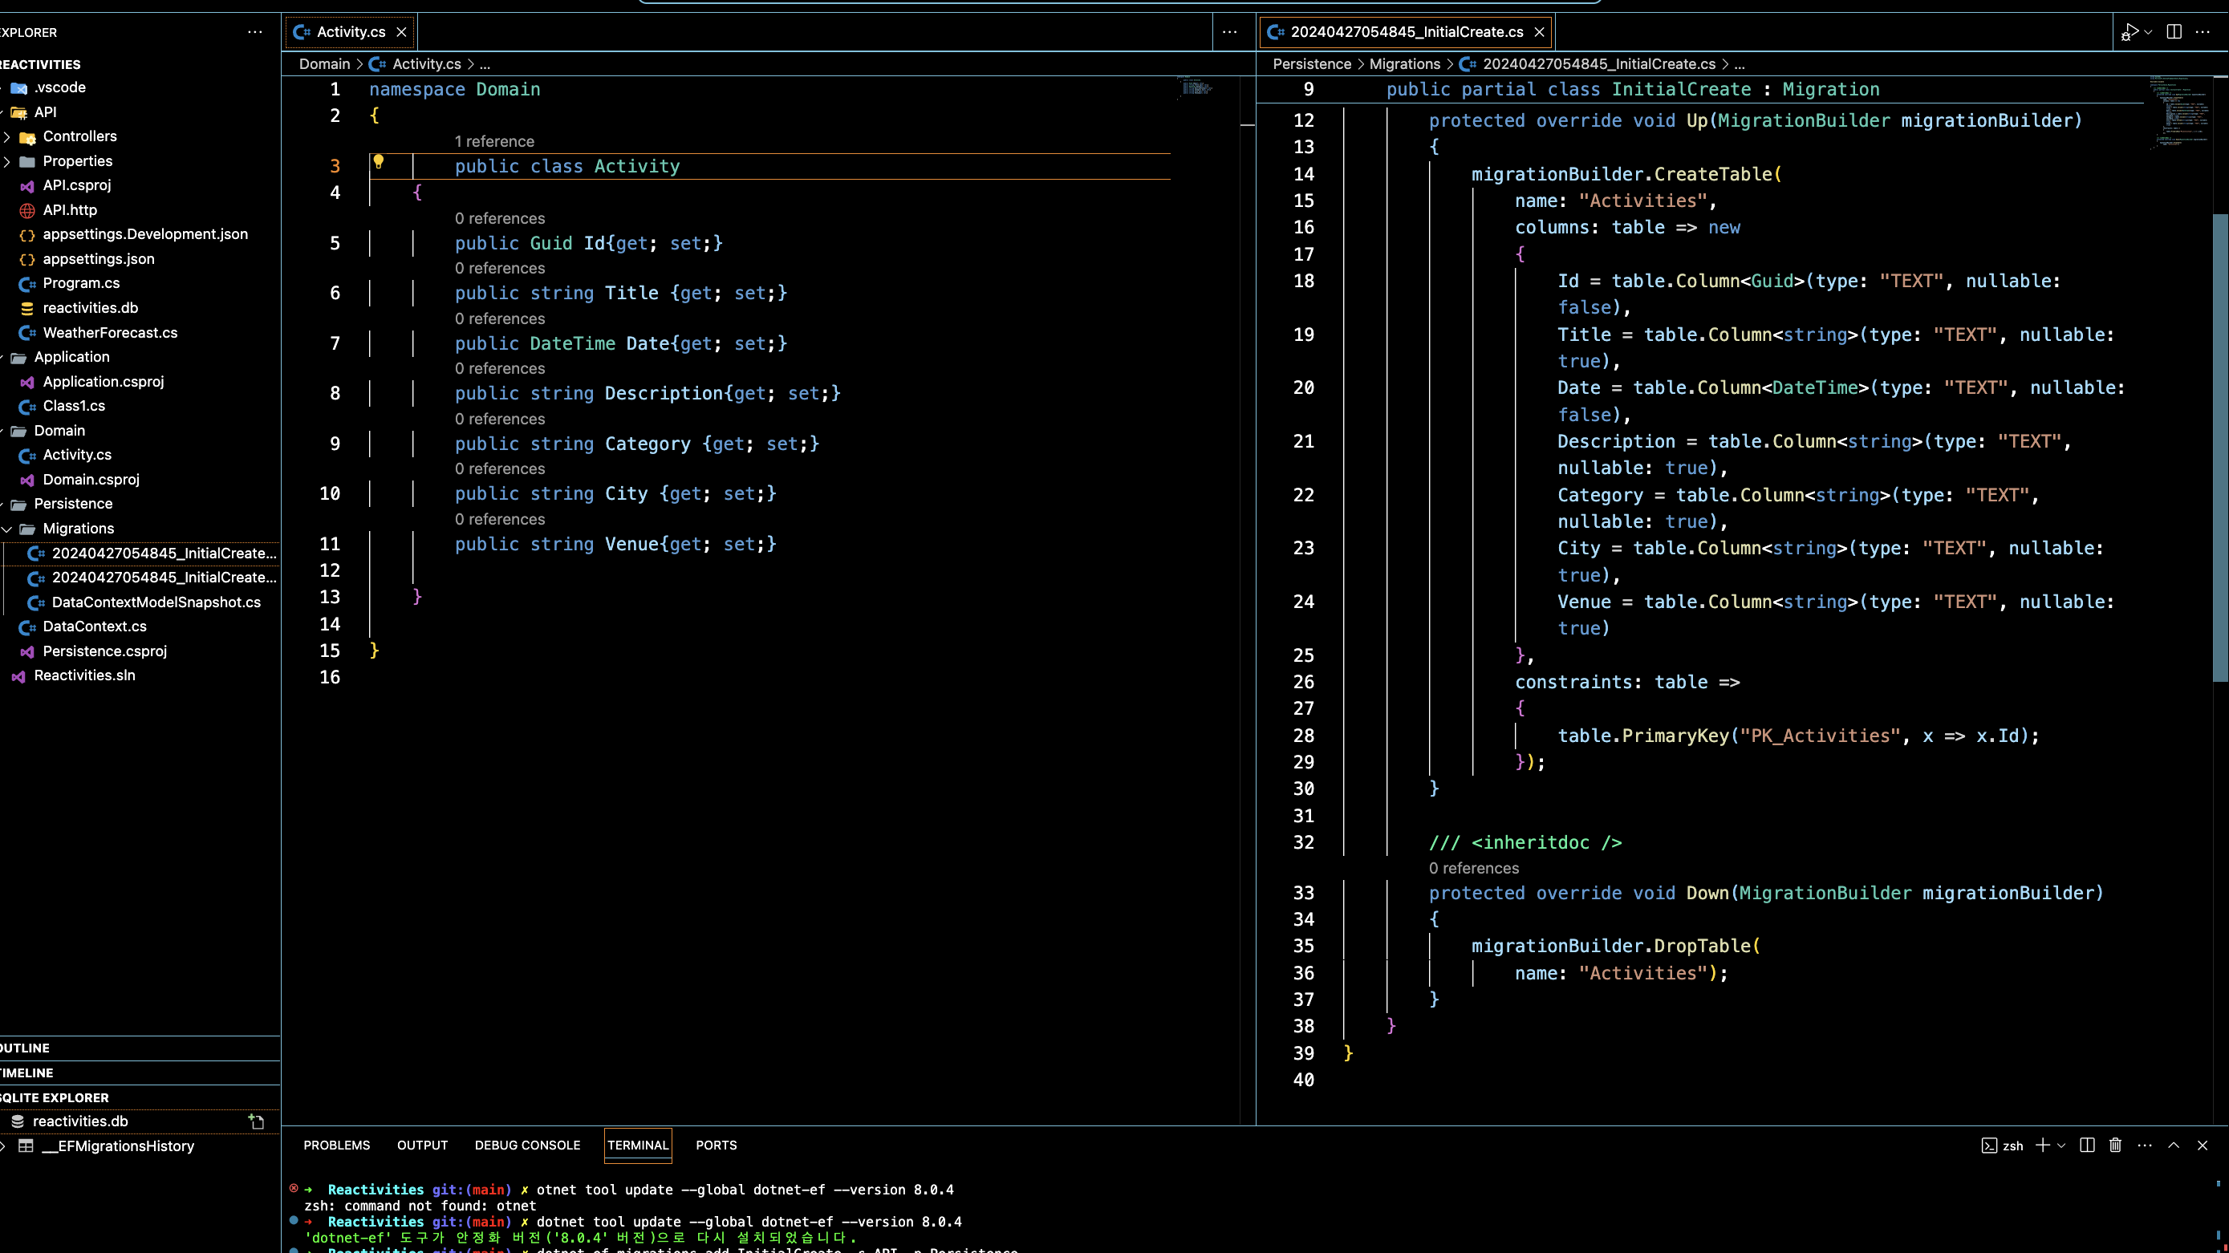The width and height of the screenshot is (2229, 1253).
Task: Close the 20240427054845_InitialCreate.cs tab
Action: coord(1540,32)
